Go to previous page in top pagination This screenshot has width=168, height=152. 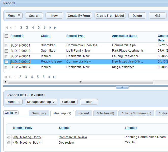pyautogui.click(x=11, y=28)
